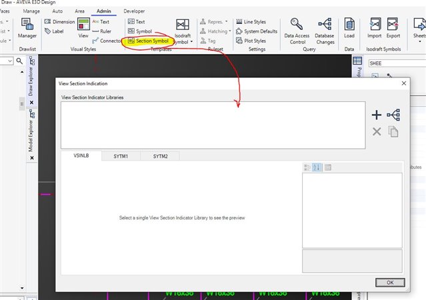
Task: Add a new View Section Indicator Library
Action: pos(377,115)
